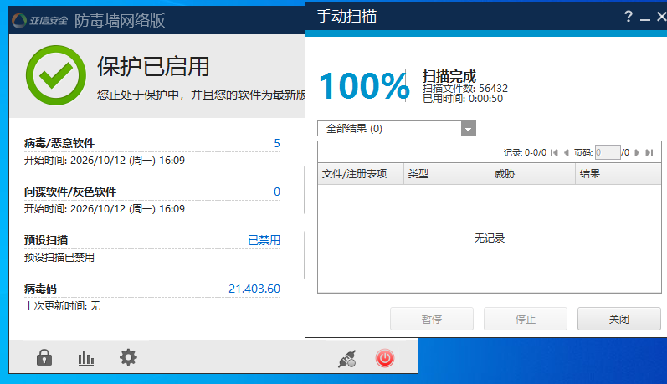The height and width of the screenshot is (384, 667).
Task: Click the 防毒墙网络版 title text
Action: click(x=120, y=20)
